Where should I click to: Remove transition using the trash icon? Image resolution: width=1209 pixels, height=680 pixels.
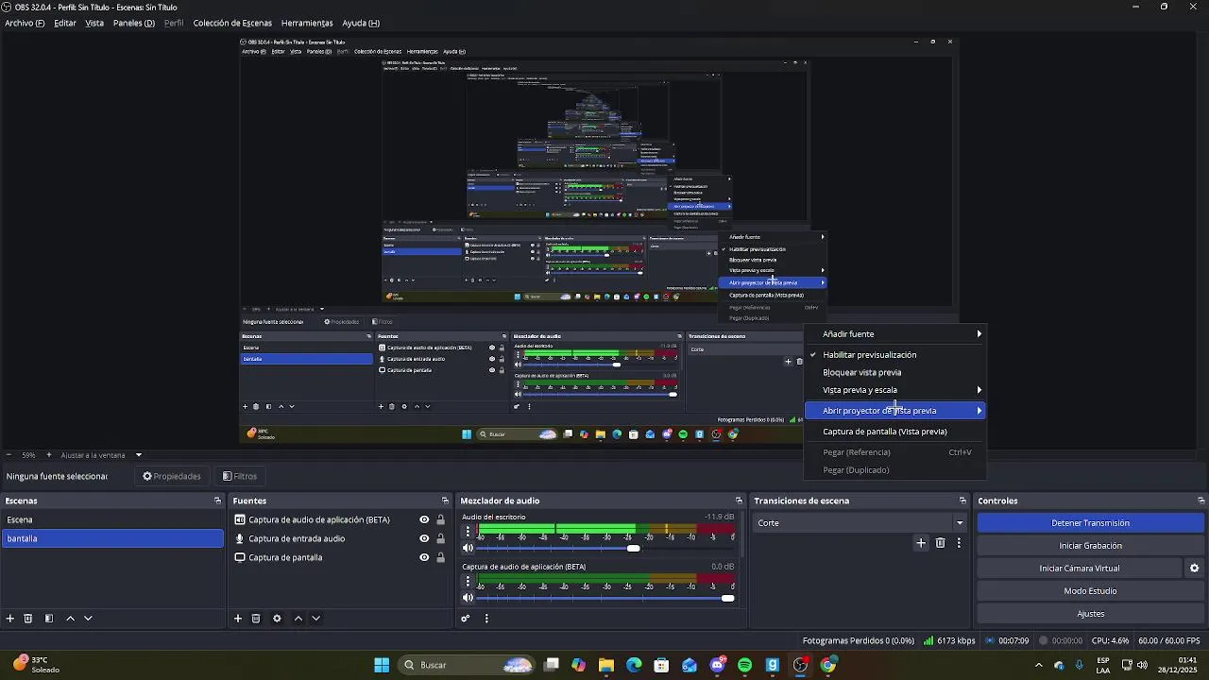(x=940, y=543)
